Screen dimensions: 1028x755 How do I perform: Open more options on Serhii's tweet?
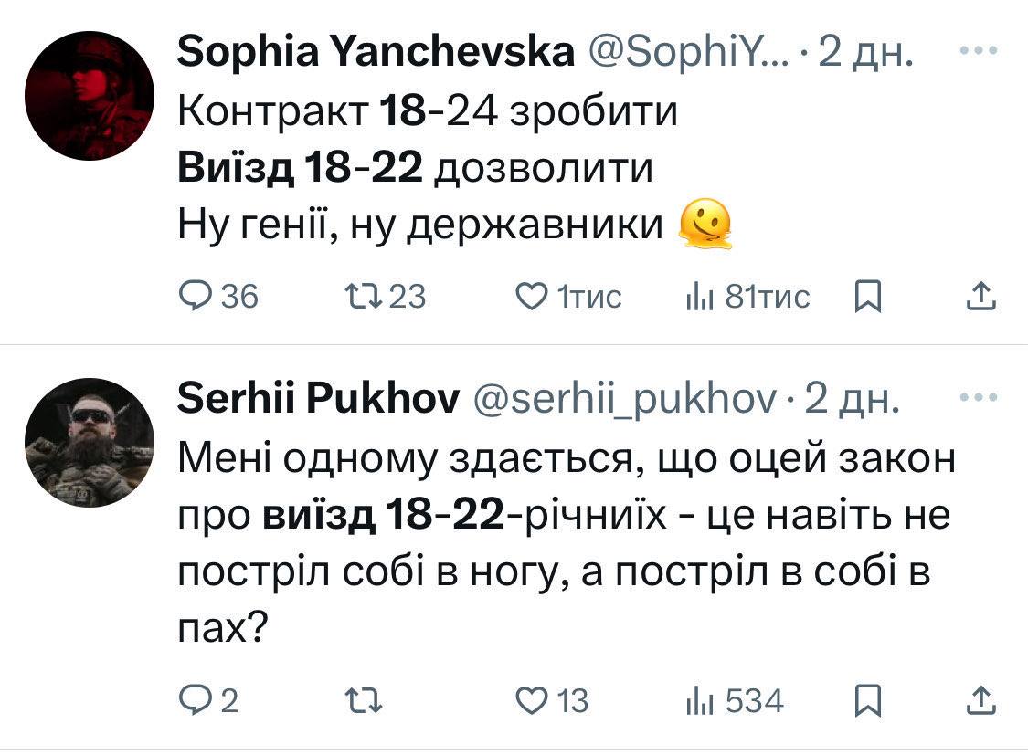(980, 398)
